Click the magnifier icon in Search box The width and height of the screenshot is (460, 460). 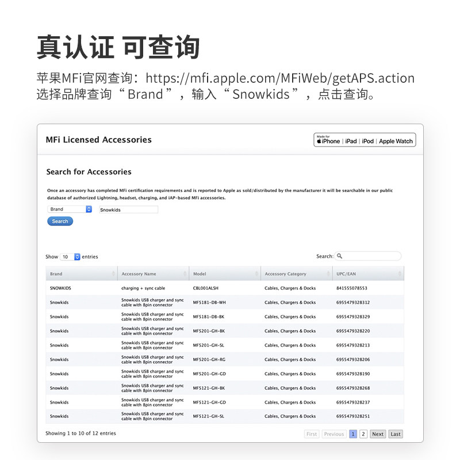tap(339, 256)
